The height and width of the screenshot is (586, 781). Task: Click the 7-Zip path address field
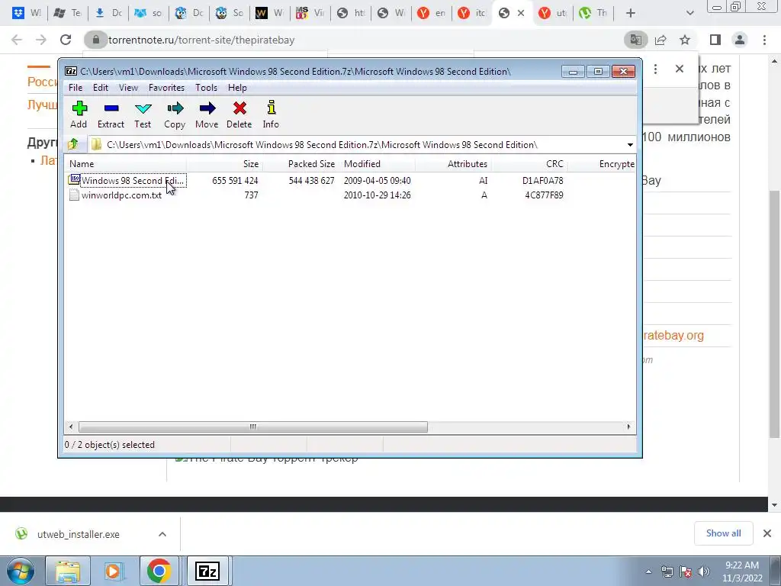click(357, 145)
